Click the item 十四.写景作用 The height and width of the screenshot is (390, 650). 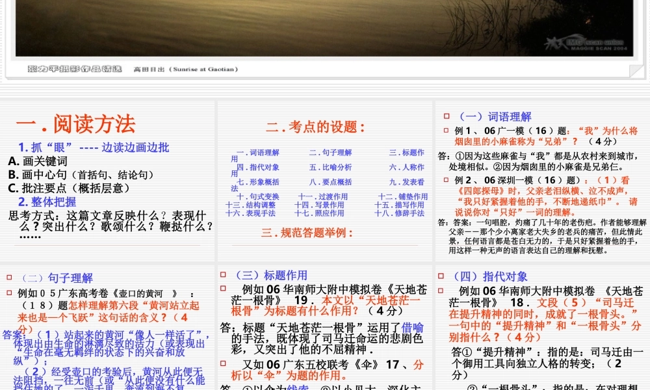click(x=319, y=205)
